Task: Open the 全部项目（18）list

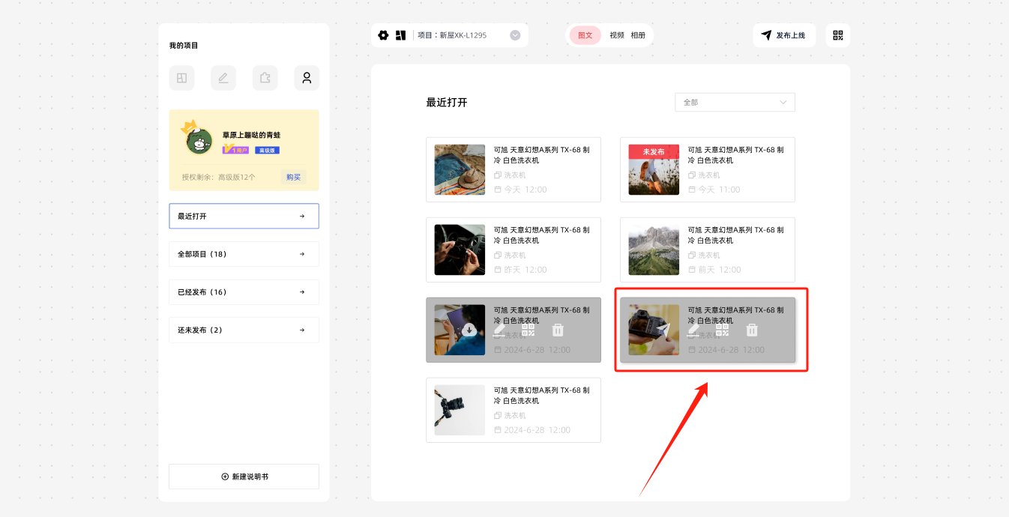Action: (244, 254)
